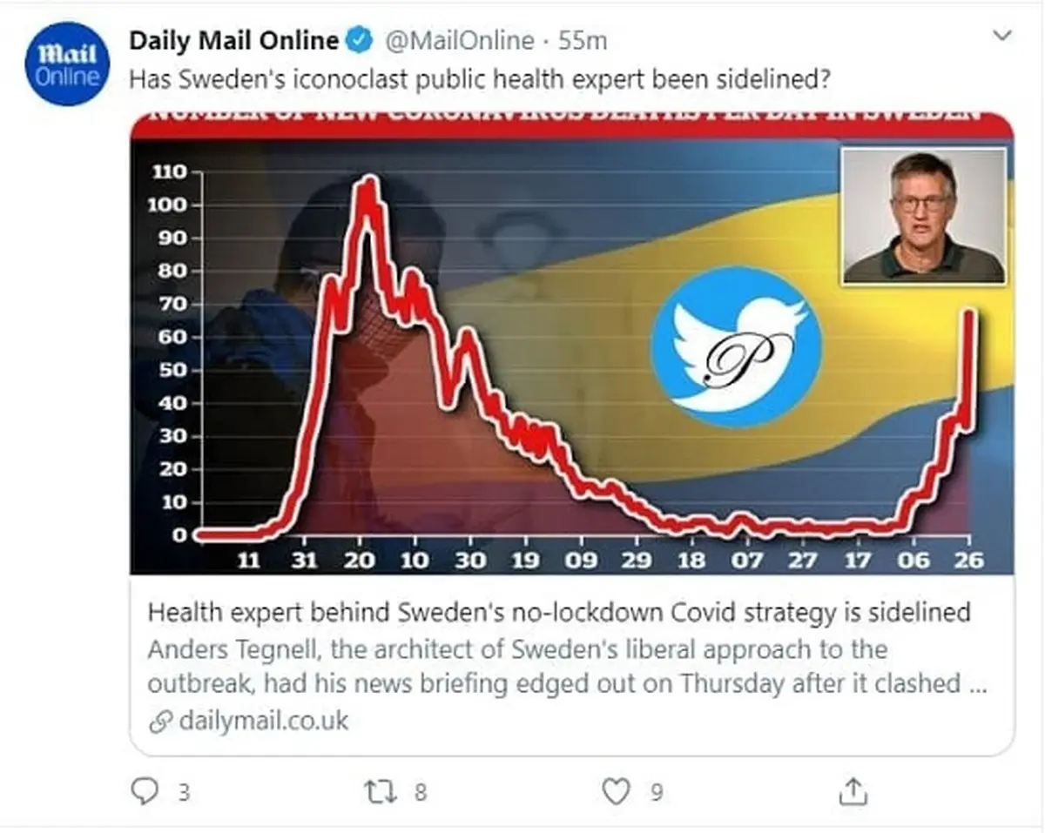1045x833 pixels.
Task: Click the inset photo of the man
Action: pyautogui.click(x=924, y=215)
